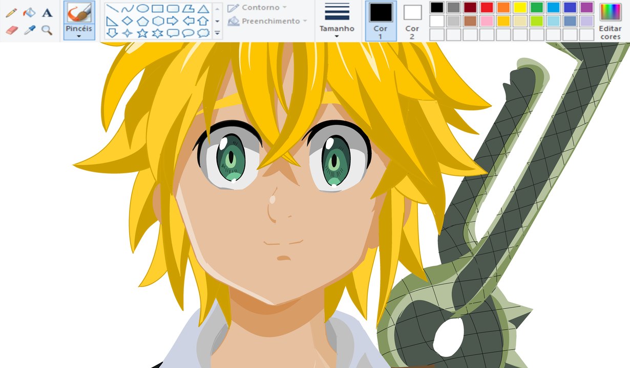630x368 pixels.
Task: Pick the orange color swatch
Action: [503, 7]
